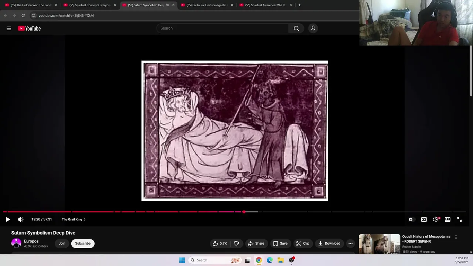
Task: Focus the YouTube search input field
Action: [223, 28]
